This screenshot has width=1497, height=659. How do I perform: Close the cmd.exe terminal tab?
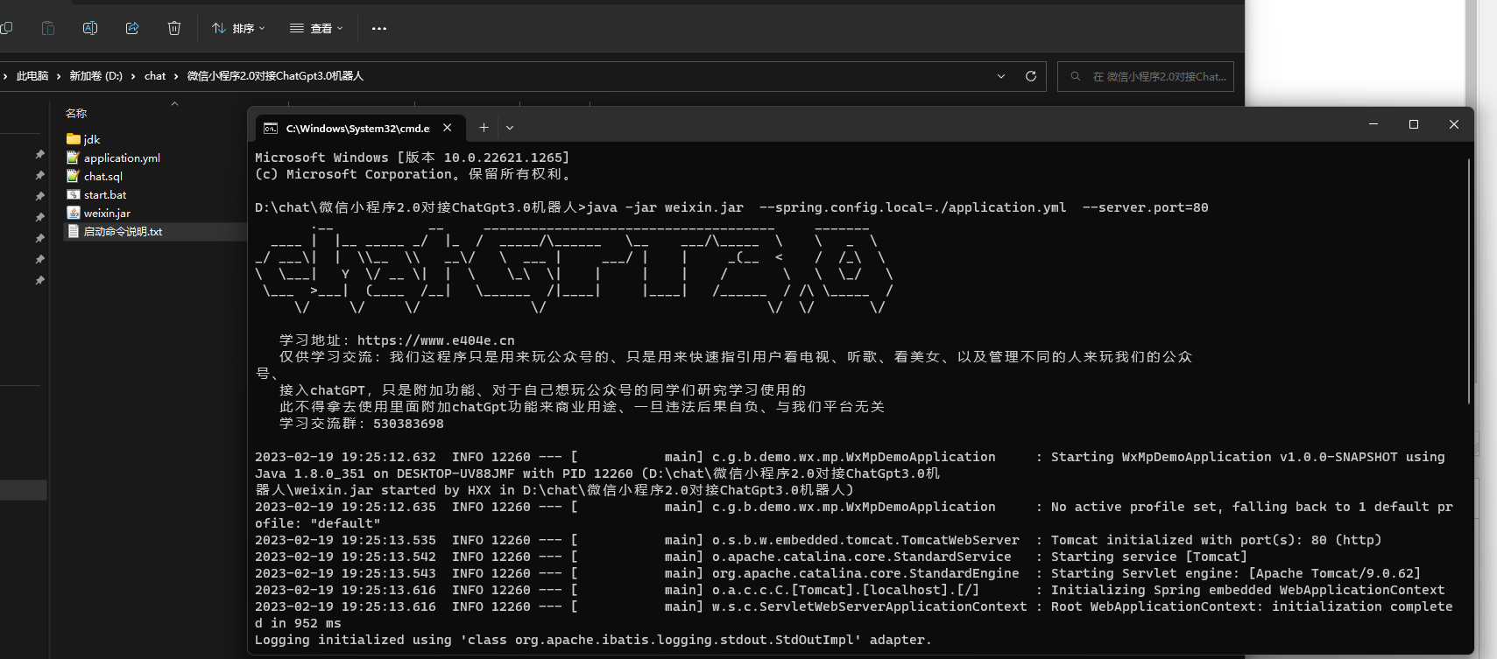click(x=448, y=128)
